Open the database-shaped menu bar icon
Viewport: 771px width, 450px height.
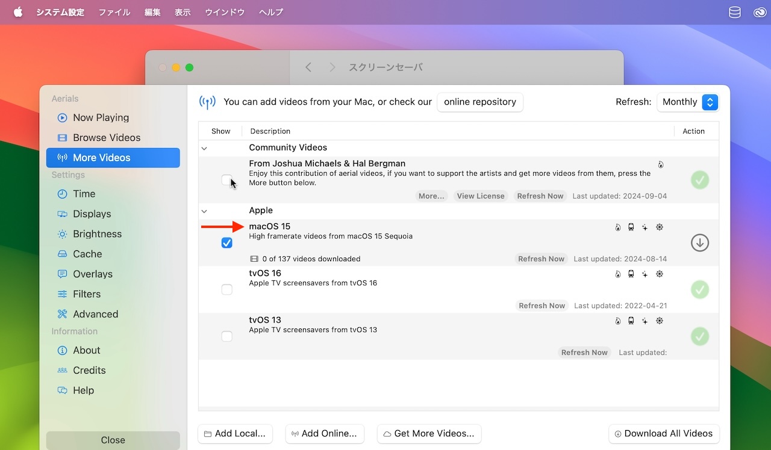(735, 12)
